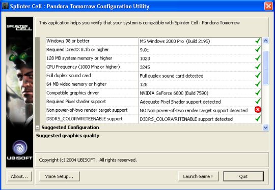Screen dimensions: 275x190
Task: Open Voice Setup
Action: click(59, 176)
